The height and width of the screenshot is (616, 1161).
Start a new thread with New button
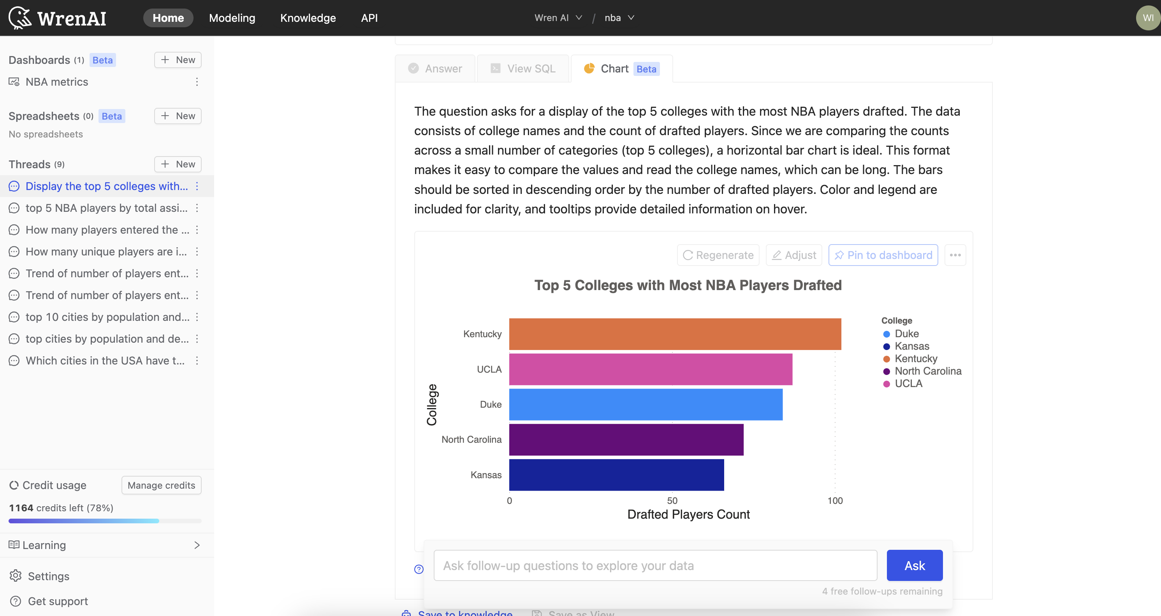click(x=178, y=164)
